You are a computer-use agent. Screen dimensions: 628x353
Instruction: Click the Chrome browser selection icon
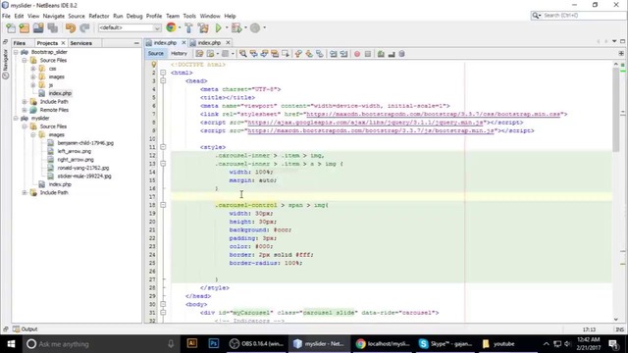171,27
